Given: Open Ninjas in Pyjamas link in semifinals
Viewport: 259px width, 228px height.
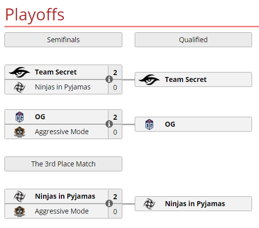Looking at the screenshot, I should [63, 87].
